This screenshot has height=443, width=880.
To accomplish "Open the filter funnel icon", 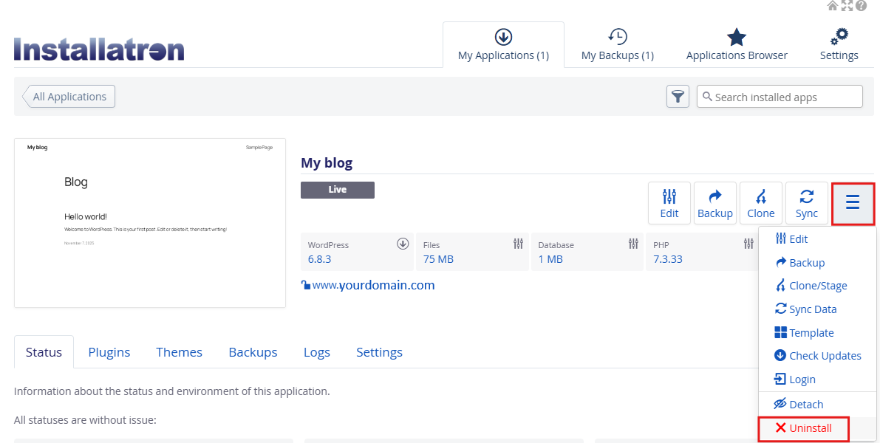I will click(678, 97).
